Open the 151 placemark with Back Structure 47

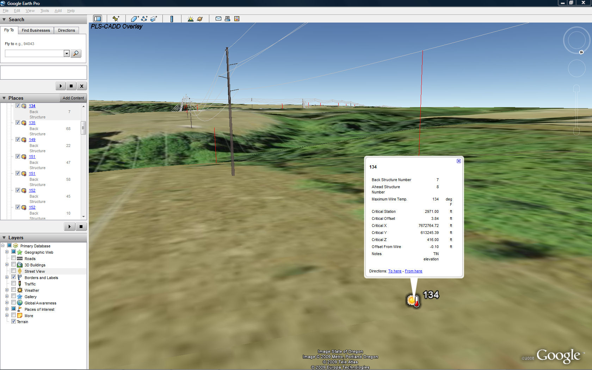32,156
